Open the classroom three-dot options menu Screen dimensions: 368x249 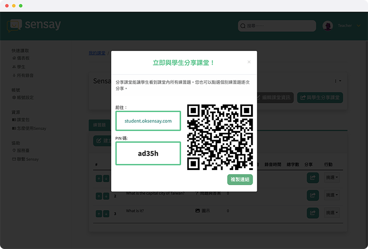[x=339, y=81]
